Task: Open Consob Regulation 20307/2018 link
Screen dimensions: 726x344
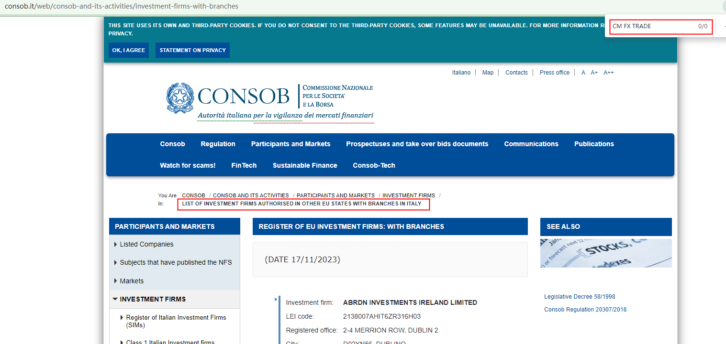Action: (585, 310)
